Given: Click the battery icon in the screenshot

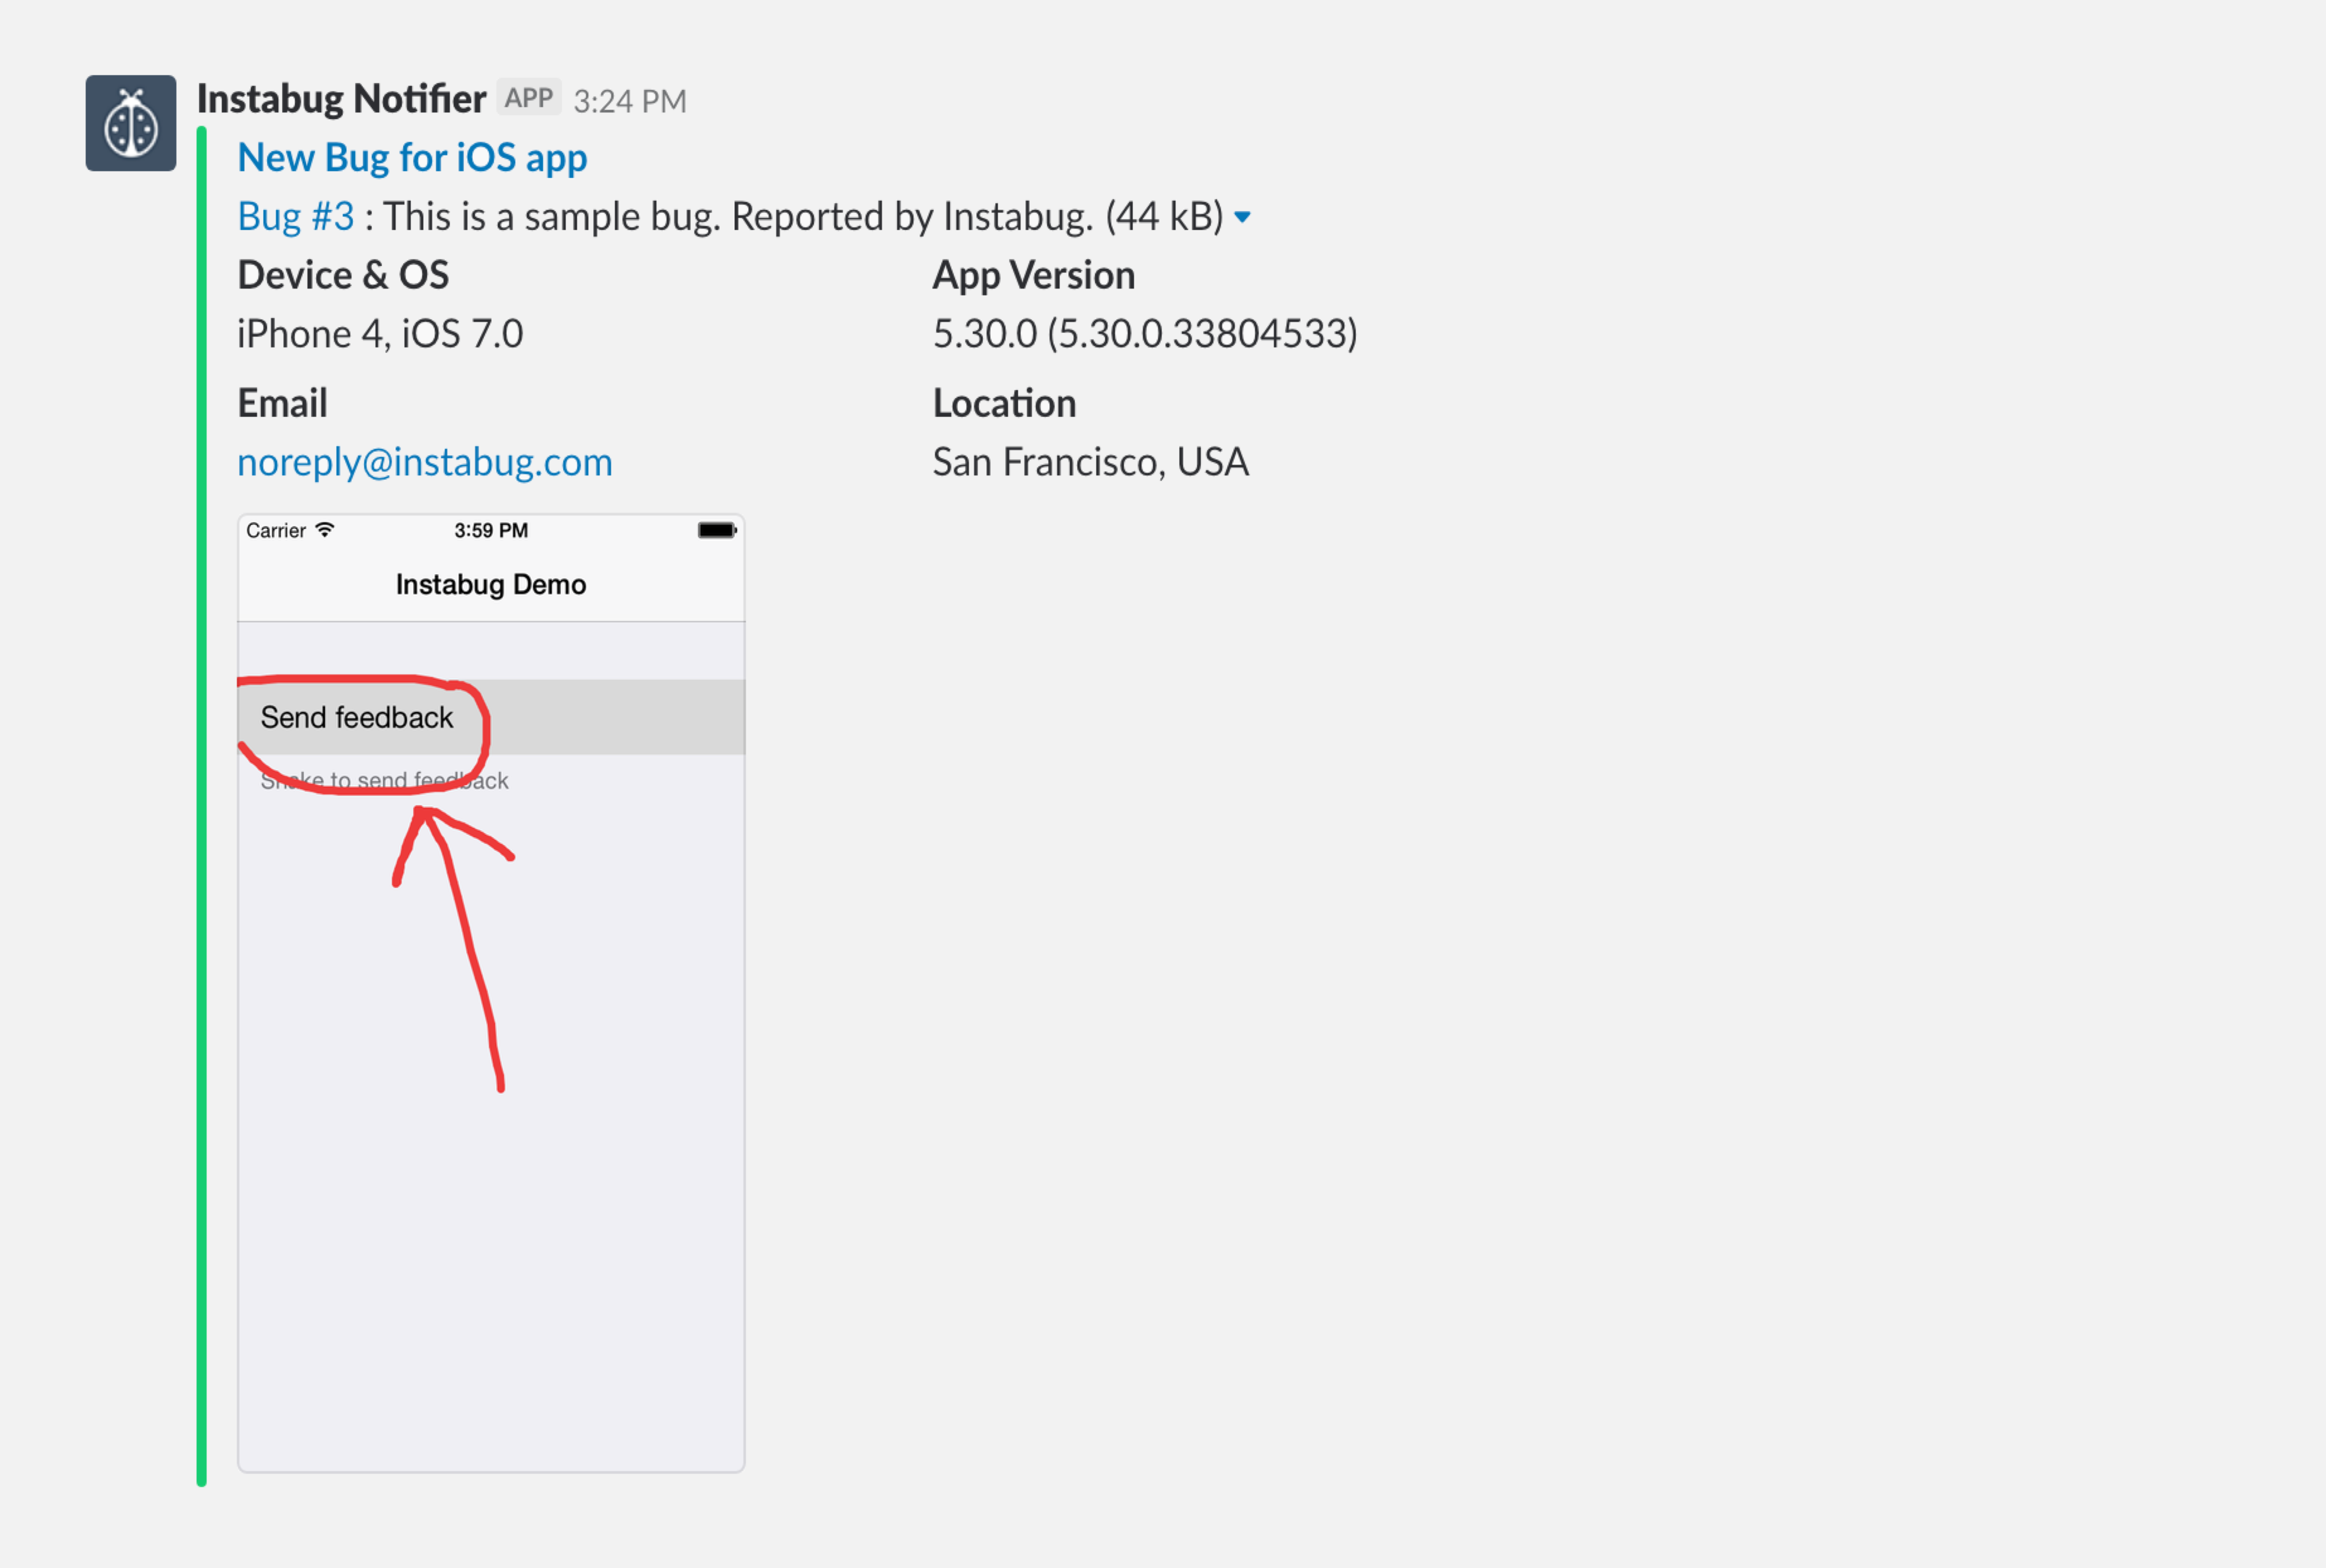Looking at the screenshot, I should [716, 530].
